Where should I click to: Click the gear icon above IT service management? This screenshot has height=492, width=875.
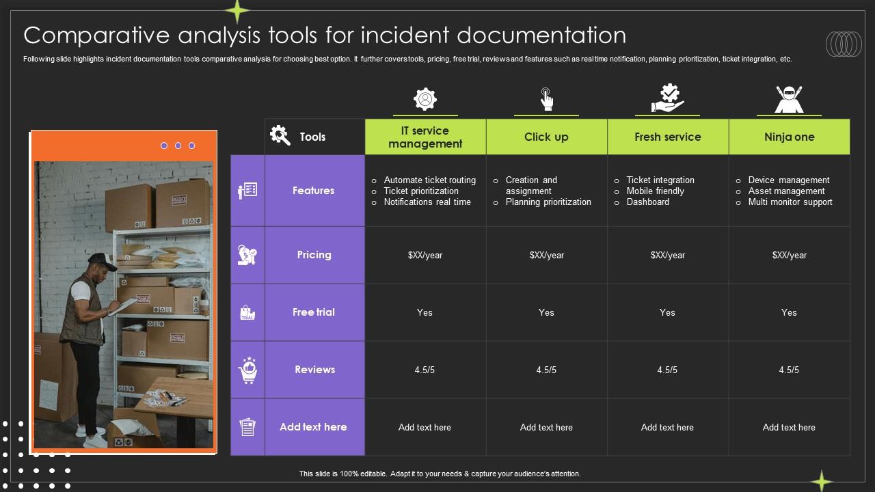tap(425, 100)
